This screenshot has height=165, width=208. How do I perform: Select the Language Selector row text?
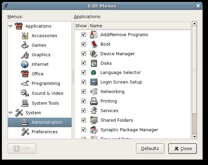pyautogui.click(x=121, y=73)
